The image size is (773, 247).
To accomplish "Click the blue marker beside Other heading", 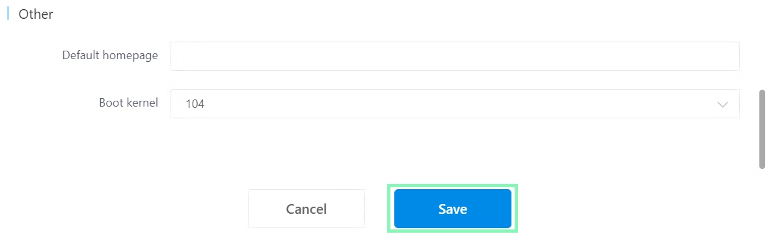I will coord(8,14).
